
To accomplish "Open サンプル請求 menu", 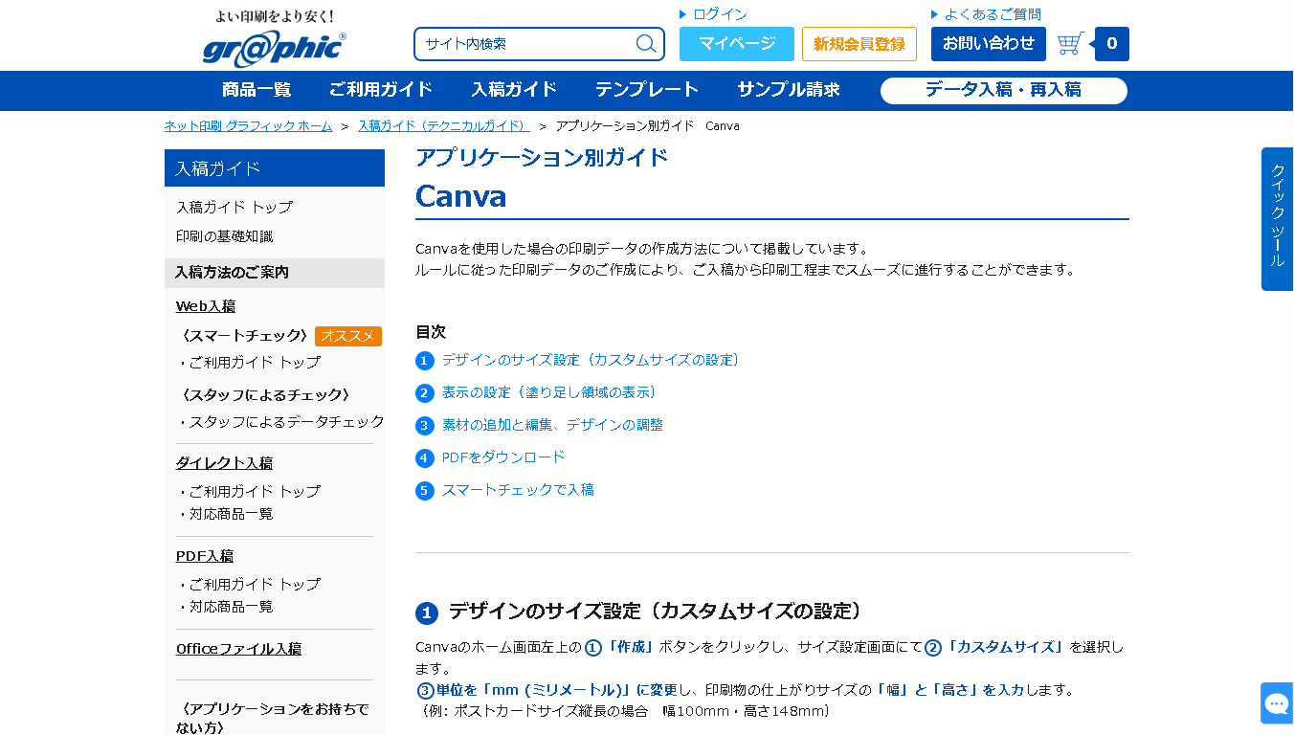I will pyautogui.click(x=789, y=90).
